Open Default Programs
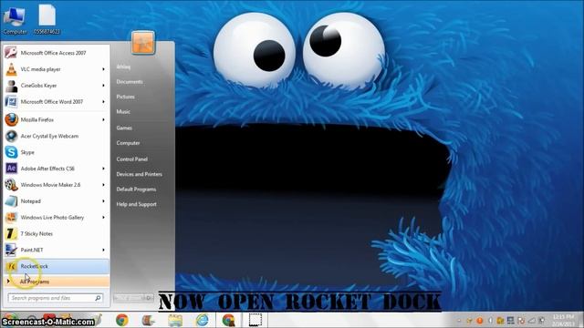Screen dimensions: 584x328 (136, 190)
